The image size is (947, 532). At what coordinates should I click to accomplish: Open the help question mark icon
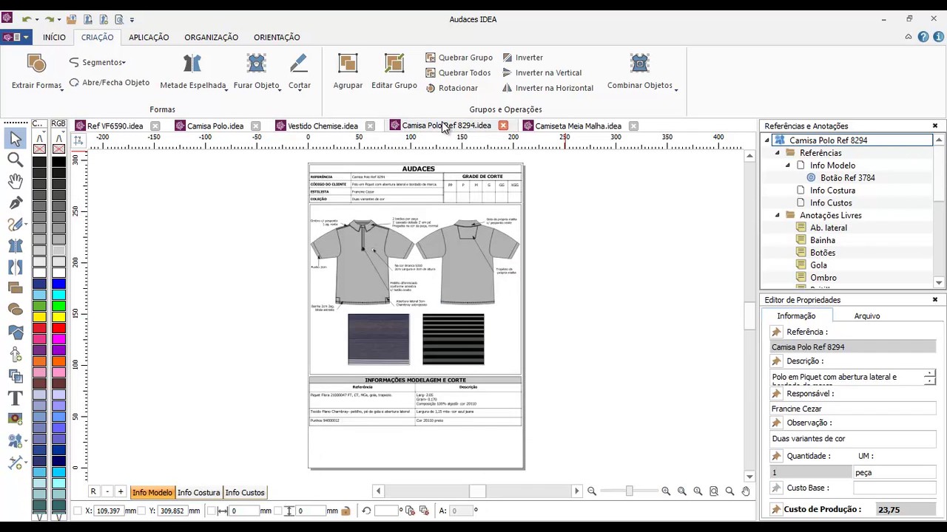[923, 37]
